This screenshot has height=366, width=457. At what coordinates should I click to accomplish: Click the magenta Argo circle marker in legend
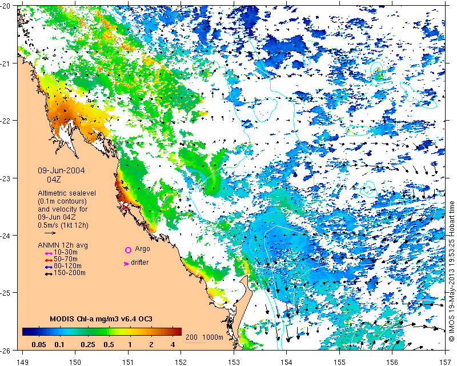click(x=128, y=250)
